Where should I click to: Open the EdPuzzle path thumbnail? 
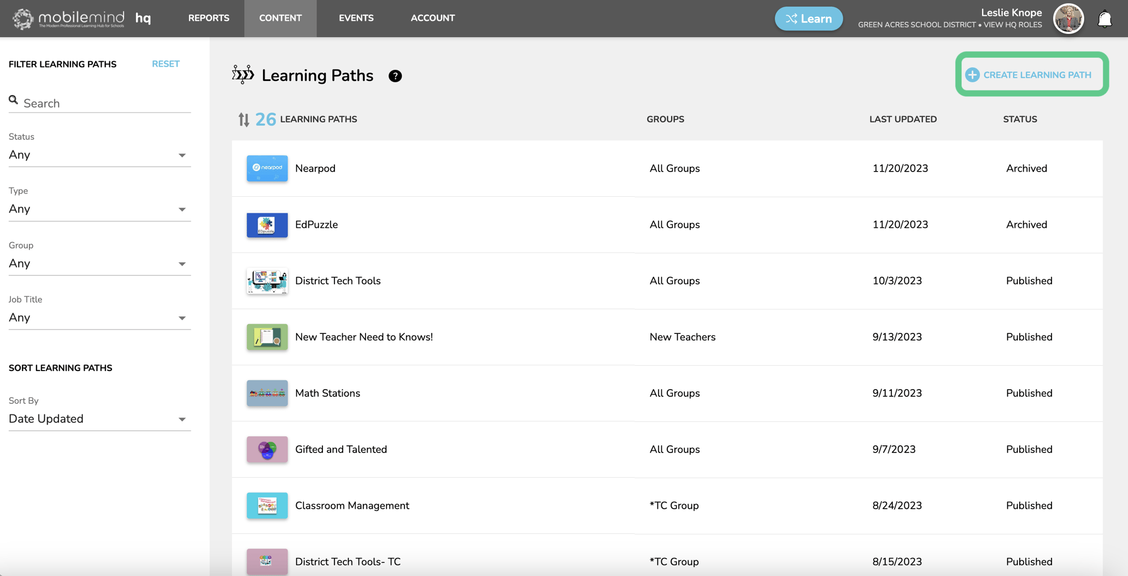(267, 225)
